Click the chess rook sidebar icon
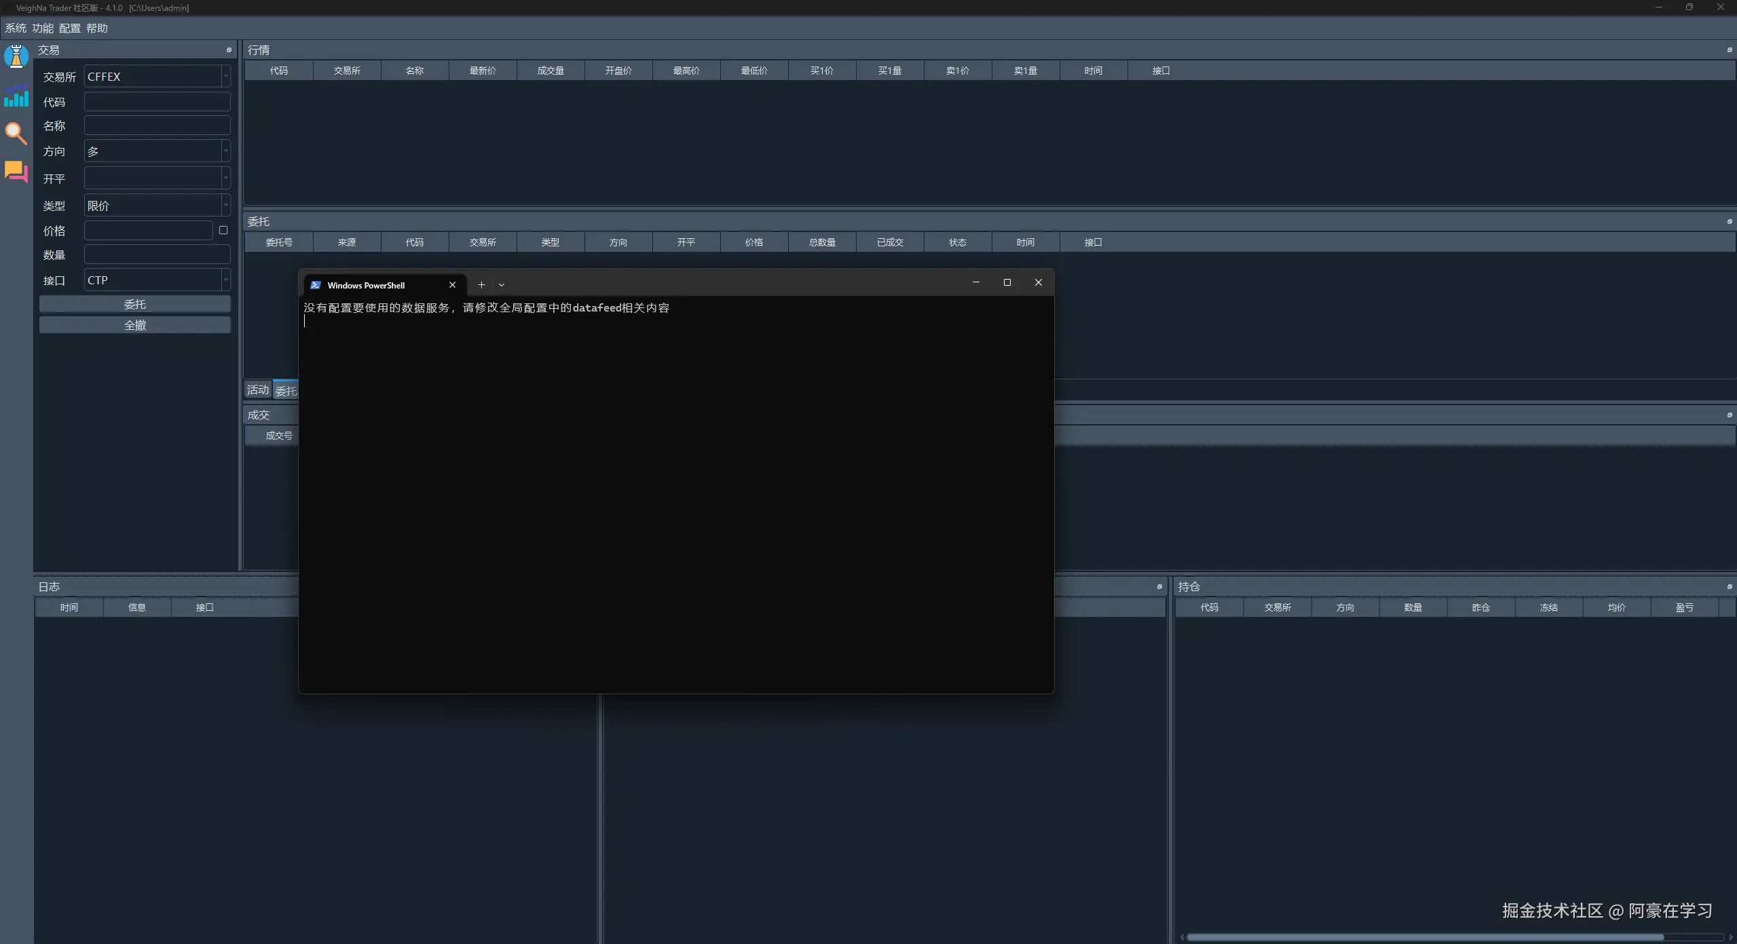The height and width of the screenshot is (944, 1737). pyautogui.click(x=16, y=56)
